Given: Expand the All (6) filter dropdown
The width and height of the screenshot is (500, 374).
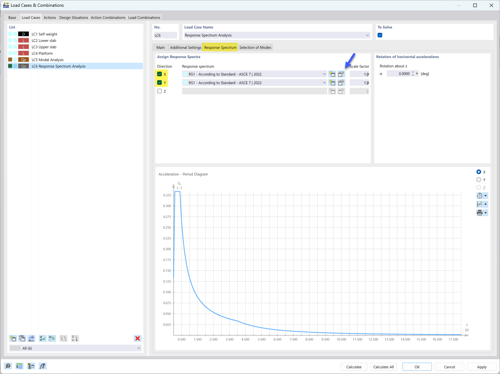Looking at the screenshot, I should (139, 348).
